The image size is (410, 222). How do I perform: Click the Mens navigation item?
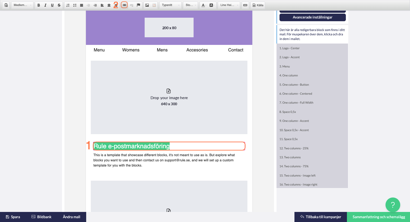pyautogui.click(x=162, y=50)
